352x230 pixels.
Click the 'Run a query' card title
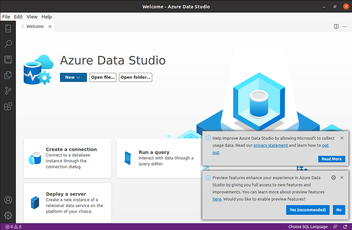coord(154,152)
